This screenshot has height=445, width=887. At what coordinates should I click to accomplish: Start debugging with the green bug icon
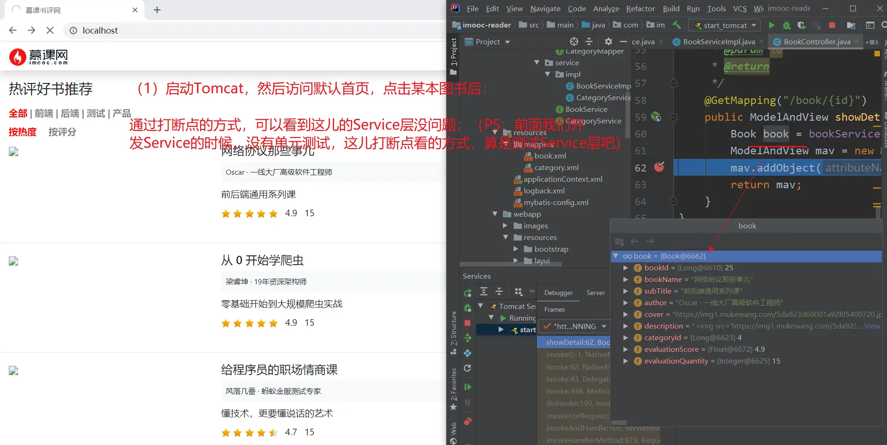786,25
